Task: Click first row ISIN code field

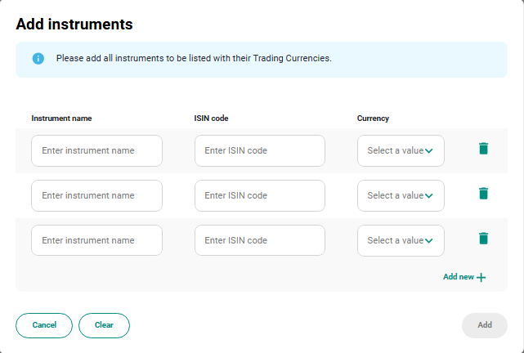Action: pyautogui.click(x=259, y=150)
